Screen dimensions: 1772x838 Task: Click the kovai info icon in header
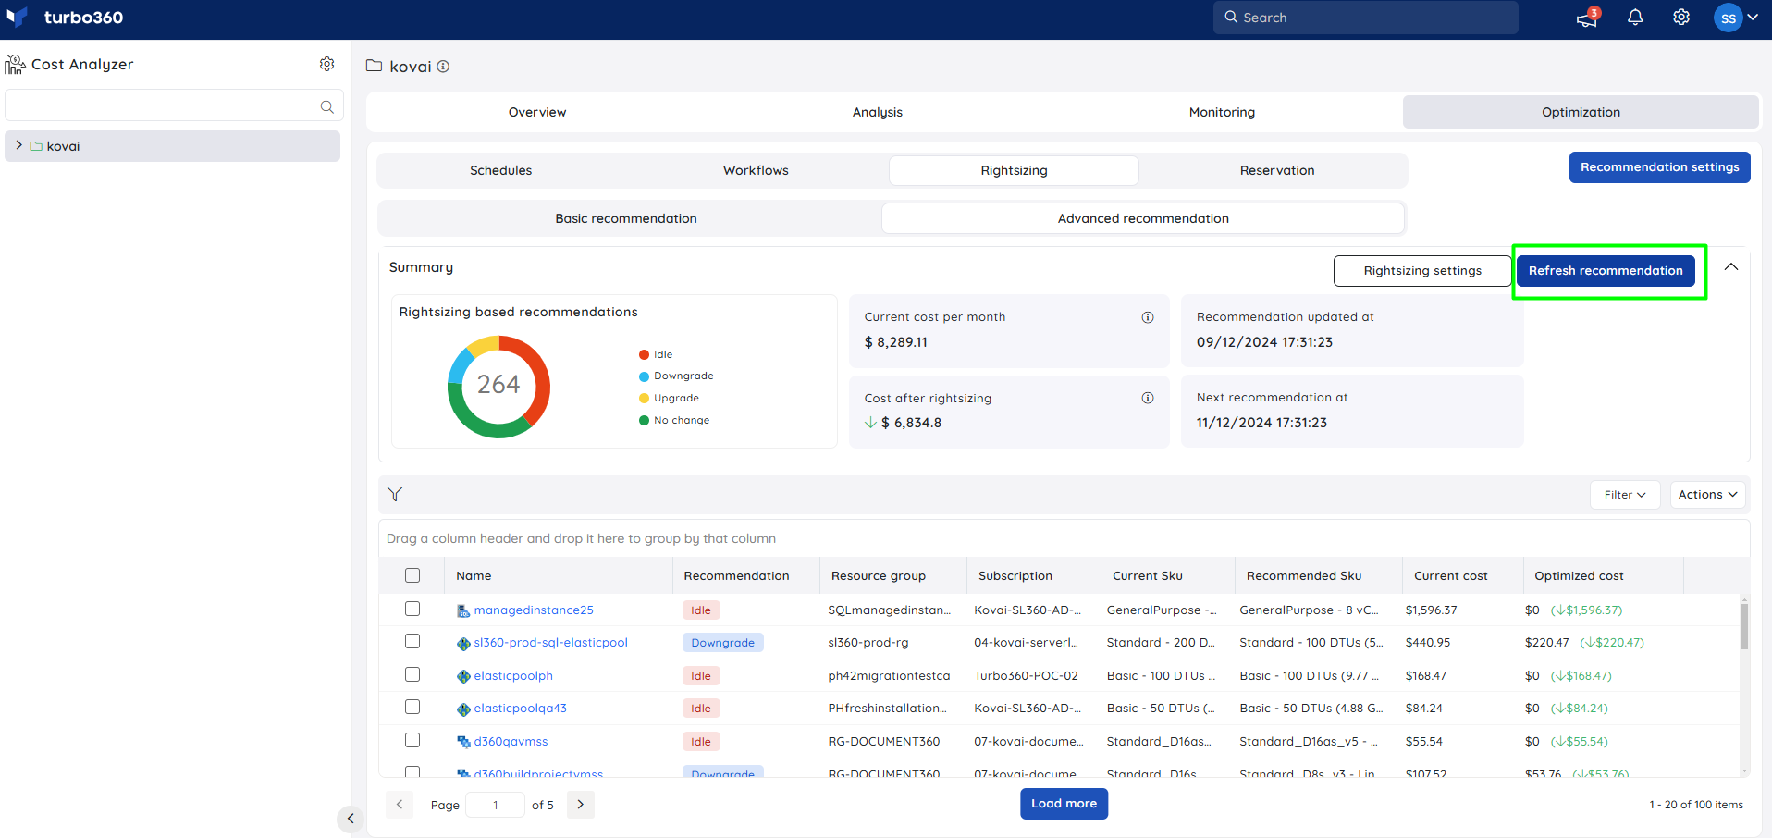click(443, 67)
